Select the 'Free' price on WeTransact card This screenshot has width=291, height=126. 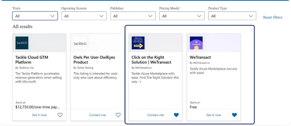[x=193, y=107]
